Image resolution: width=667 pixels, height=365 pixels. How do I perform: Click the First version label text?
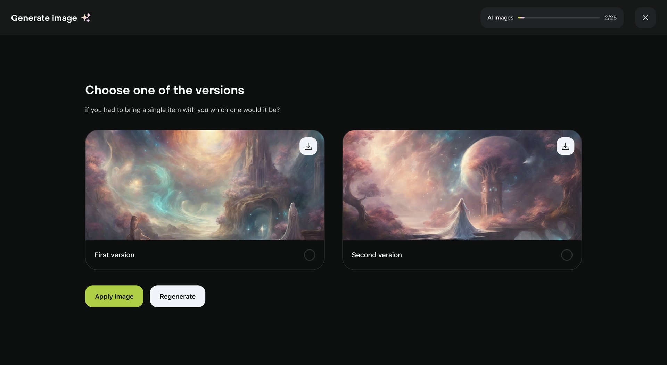(x=114, y=255)
